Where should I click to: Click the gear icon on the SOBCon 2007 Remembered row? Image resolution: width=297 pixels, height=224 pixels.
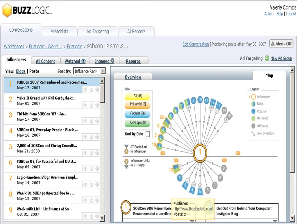tap(91, 89)
